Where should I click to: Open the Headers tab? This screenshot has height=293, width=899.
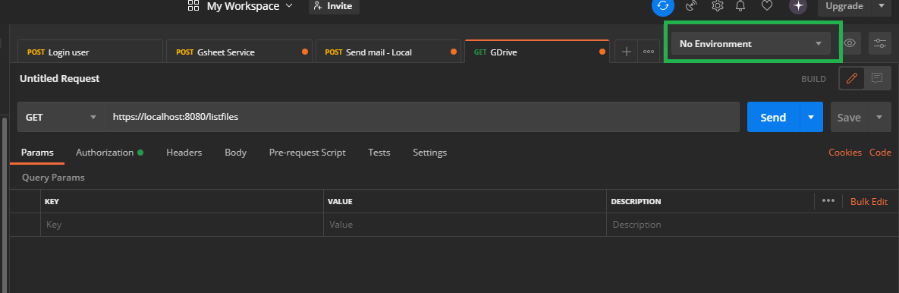click(184, 153)
